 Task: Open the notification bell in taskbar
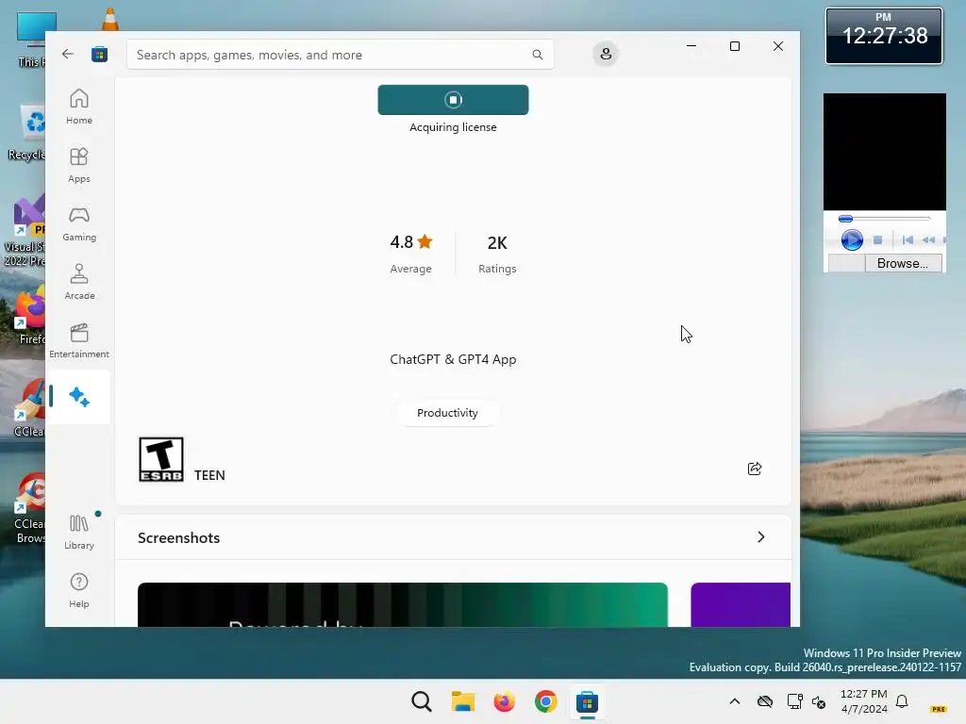click(x=902, y=701)
